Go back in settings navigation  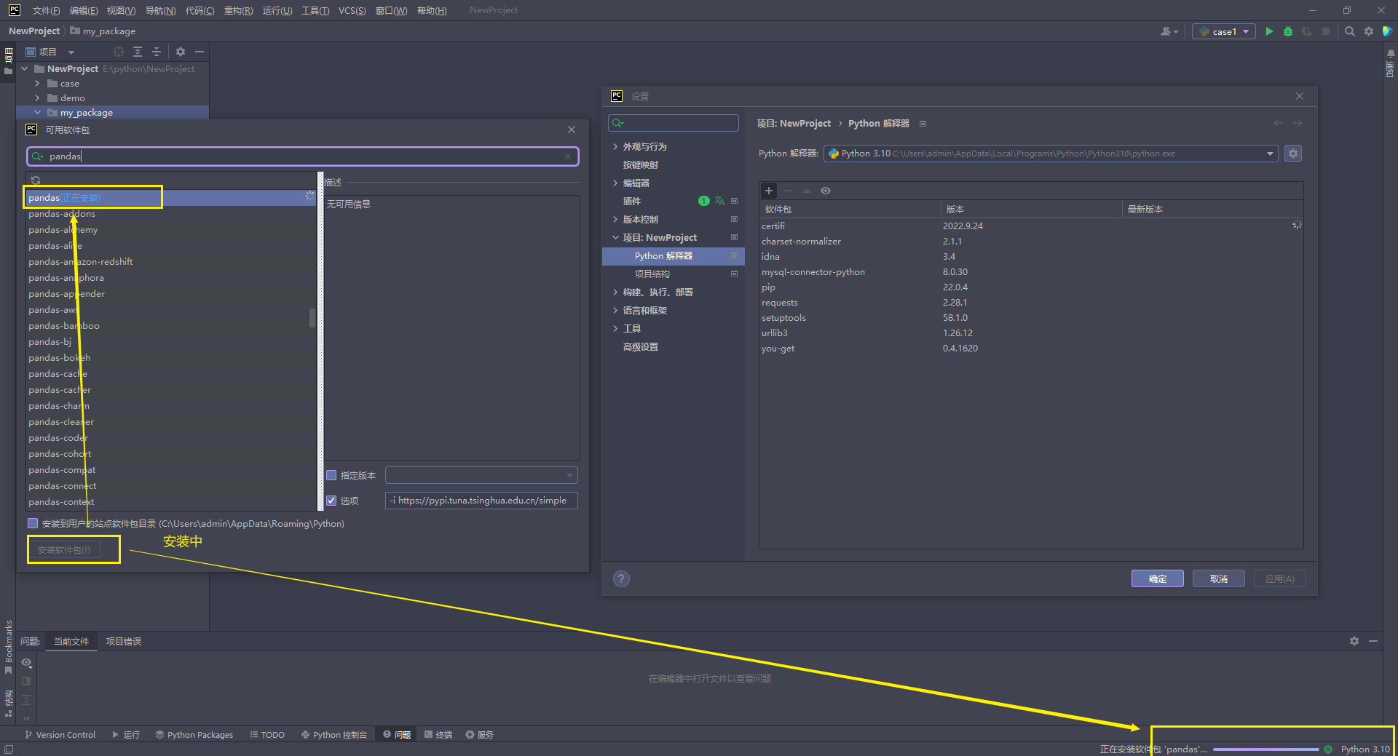(x=1278, y=123)
